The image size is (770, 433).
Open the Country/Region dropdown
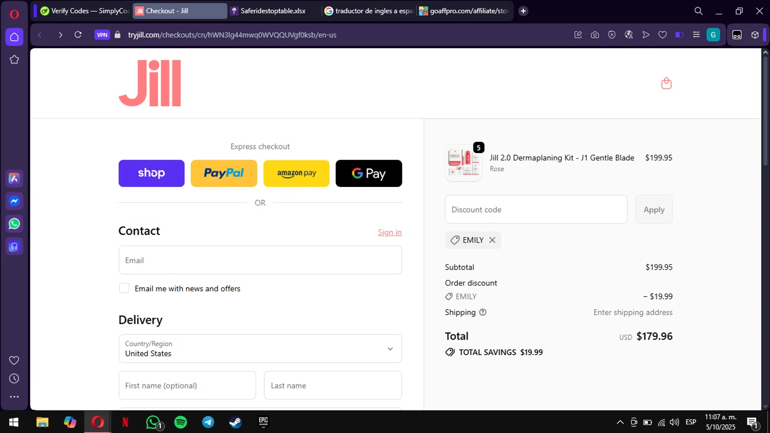(x=260, y=349)
